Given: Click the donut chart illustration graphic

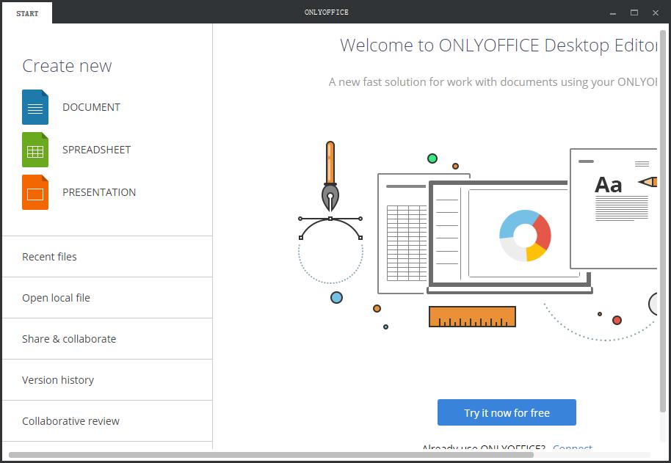Looking at the screenshot, I should (x=524, y=236).
